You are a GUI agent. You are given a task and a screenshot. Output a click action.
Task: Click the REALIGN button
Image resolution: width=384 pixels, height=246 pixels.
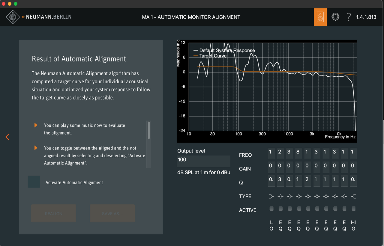click(x=54, y=214)
